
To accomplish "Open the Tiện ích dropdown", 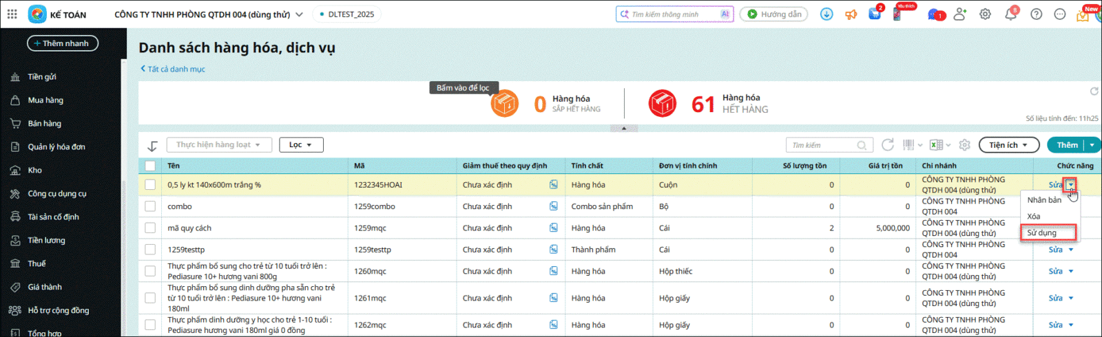I will 1008,145.
